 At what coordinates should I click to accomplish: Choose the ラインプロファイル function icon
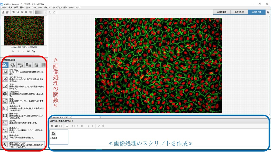5,79
